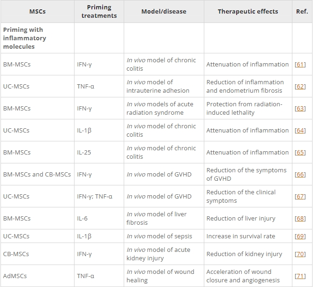313x287 pixels.
Task: Click reference 66 for GVHD symptoms
Action: (x=300, y=174)
